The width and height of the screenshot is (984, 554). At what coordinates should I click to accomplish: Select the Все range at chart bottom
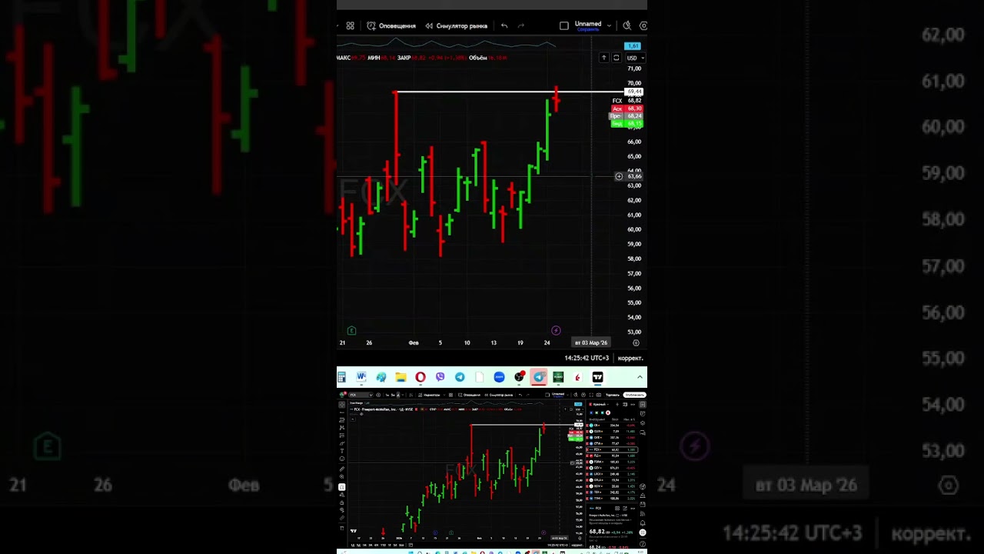pos(401,545)
